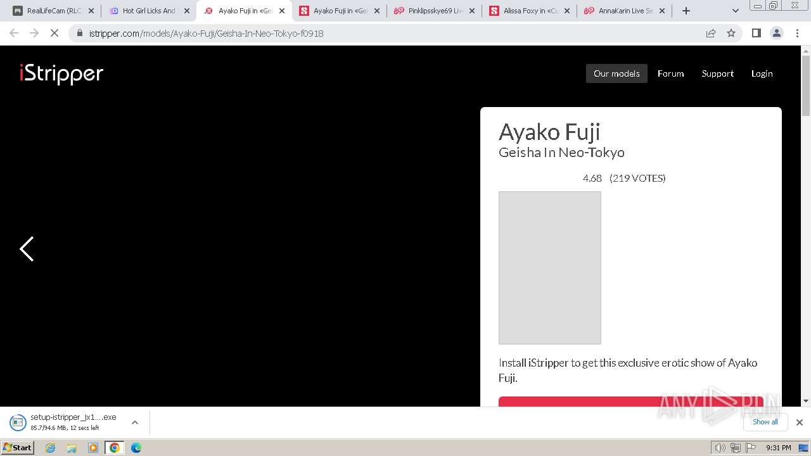Show all downloads
Image resolution: width=811 pixels, height=456 pixels.
pos(765,422)
